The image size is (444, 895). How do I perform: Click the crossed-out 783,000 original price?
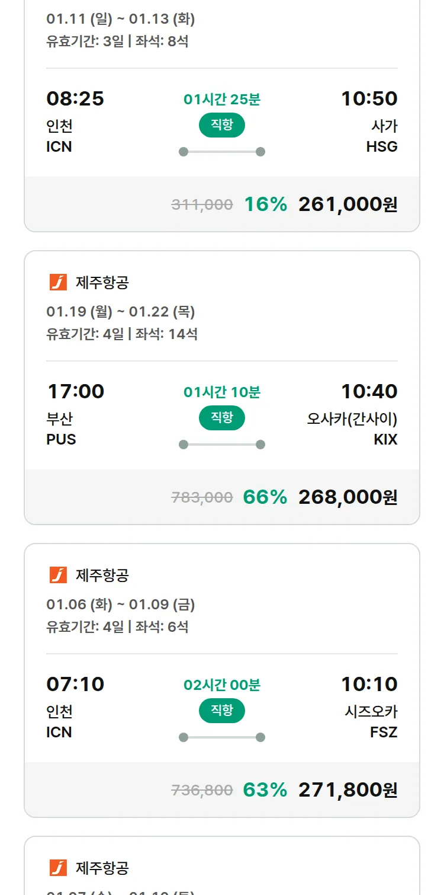coord(202,498)
